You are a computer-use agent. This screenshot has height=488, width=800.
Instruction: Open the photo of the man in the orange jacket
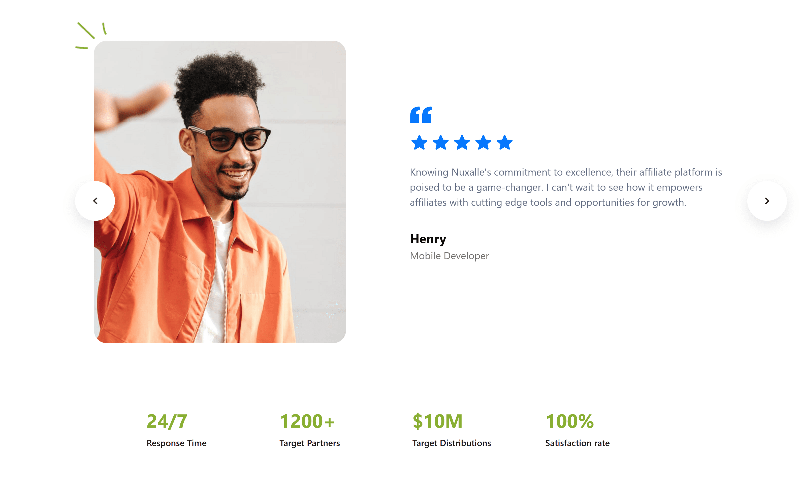pyautogui.click(x=220, y=192)
